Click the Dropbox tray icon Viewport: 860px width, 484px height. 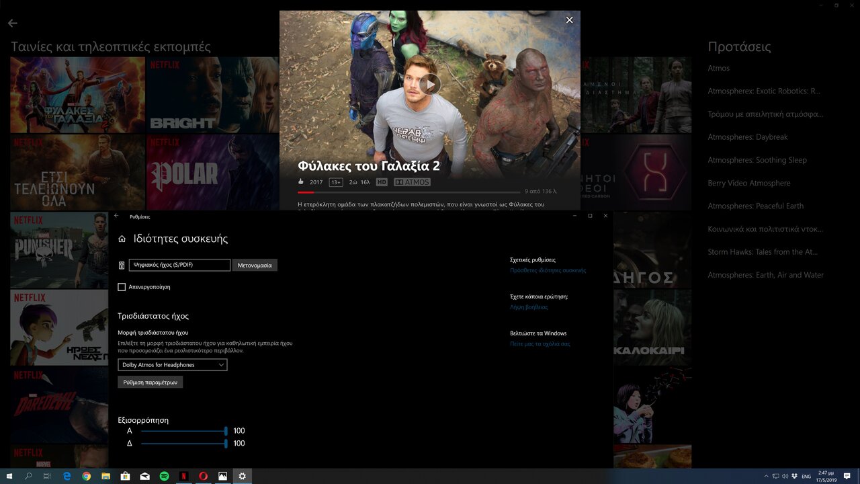794,476
